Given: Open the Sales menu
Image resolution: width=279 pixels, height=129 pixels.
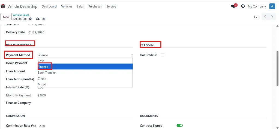Looking at the screenshot, I should click(80, 6).
